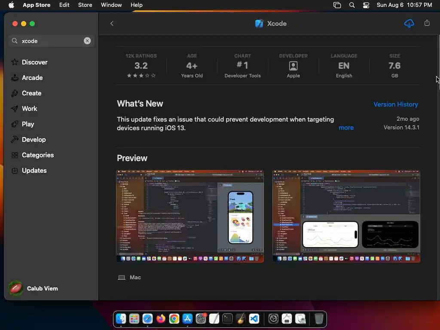This screenshot has height=330, width=440.
Task: Open the App Store menu
Action: 37,5
